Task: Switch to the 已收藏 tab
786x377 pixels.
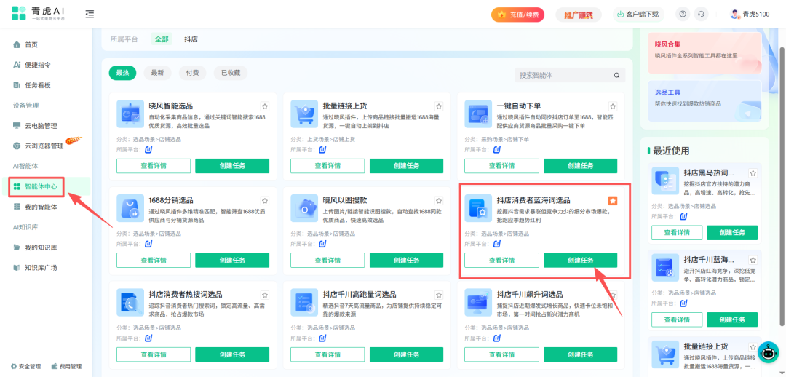Action: pyautogui.click(x=231, y=73)
